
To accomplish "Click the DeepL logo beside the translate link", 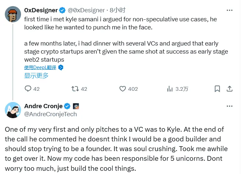I will click(x=61, y=67).
